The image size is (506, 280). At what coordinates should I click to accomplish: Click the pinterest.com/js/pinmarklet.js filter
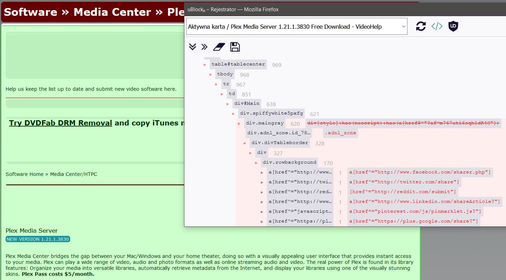pos(416,211)
